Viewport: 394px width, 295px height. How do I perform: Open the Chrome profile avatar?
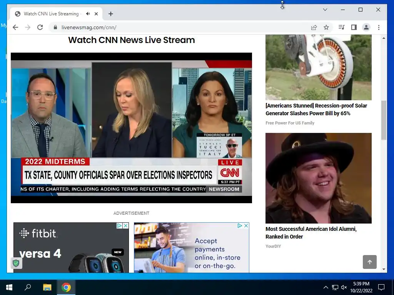click(x=366, y=27)
